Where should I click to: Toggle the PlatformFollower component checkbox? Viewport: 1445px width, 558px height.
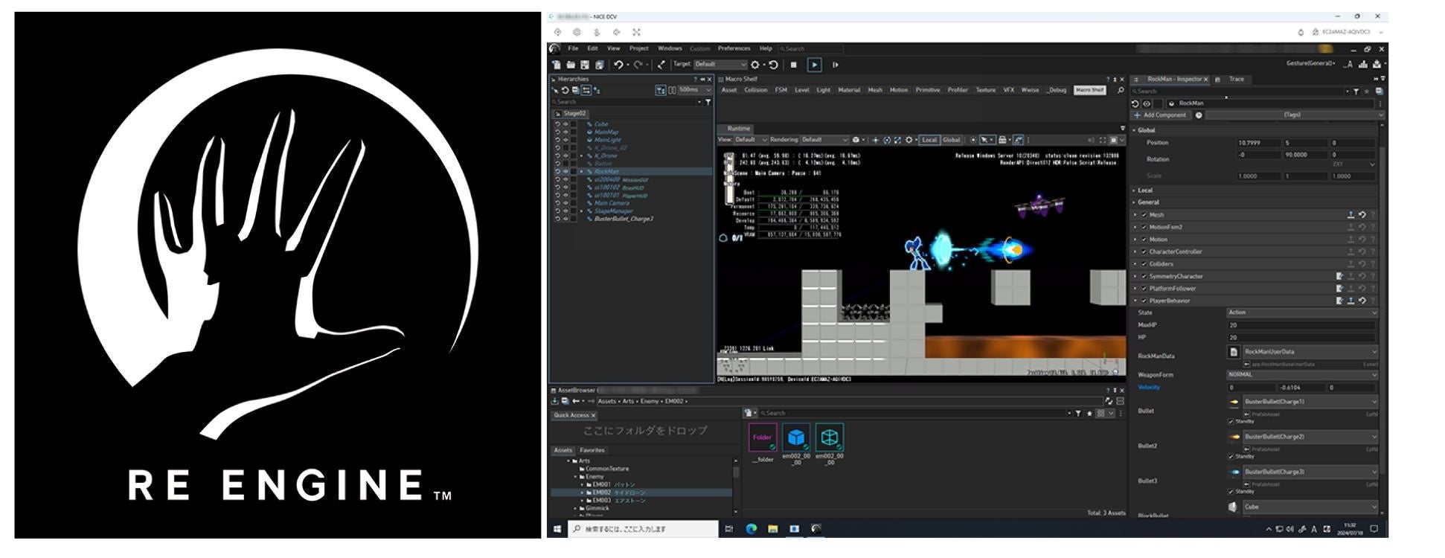pos(1144,289)
